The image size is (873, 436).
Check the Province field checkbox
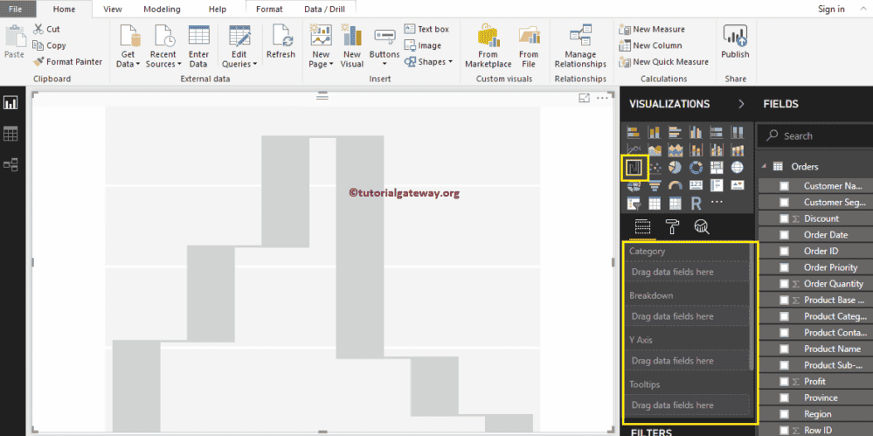click(784, 398)
